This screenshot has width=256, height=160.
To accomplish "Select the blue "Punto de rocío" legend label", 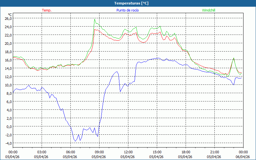I will click(128, 10).
